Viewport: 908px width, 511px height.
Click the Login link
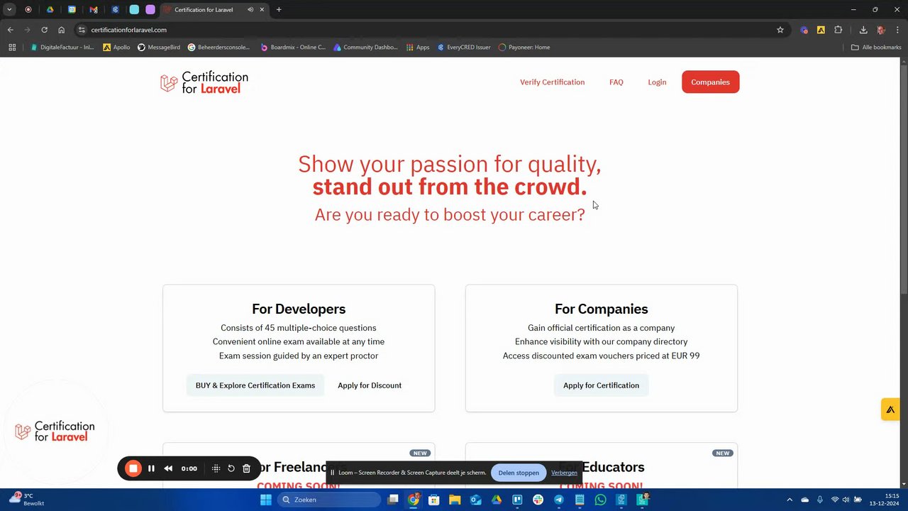657,82
